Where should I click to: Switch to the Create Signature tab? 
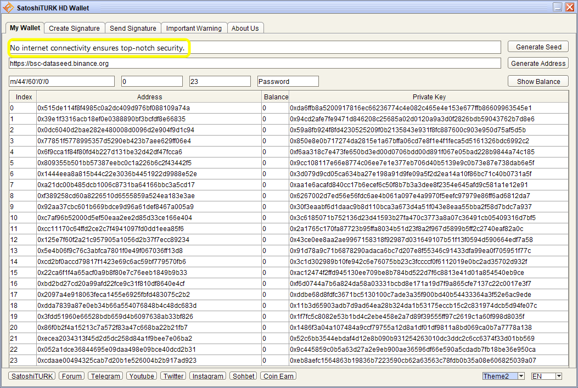(74, 29)
